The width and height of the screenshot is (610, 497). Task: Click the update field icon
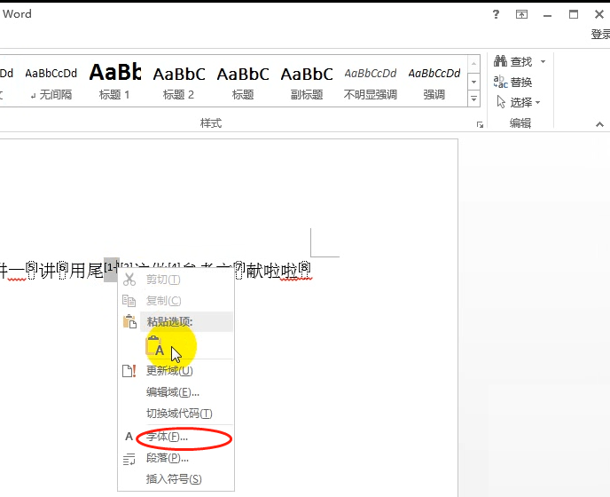click(129, 371)
